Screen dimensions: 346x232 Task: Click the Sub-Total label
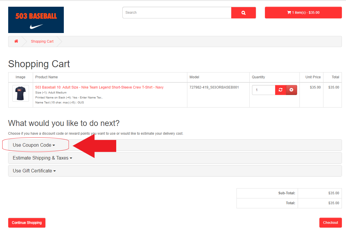click(286, 193)
